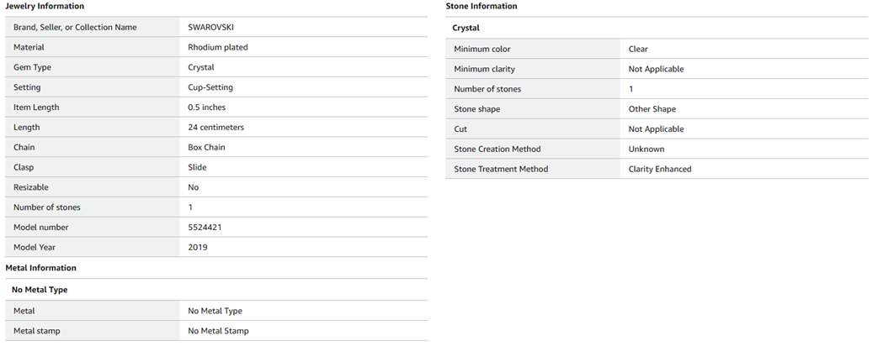Click the Clarity Enhanced treatment value

pos(660,170)
